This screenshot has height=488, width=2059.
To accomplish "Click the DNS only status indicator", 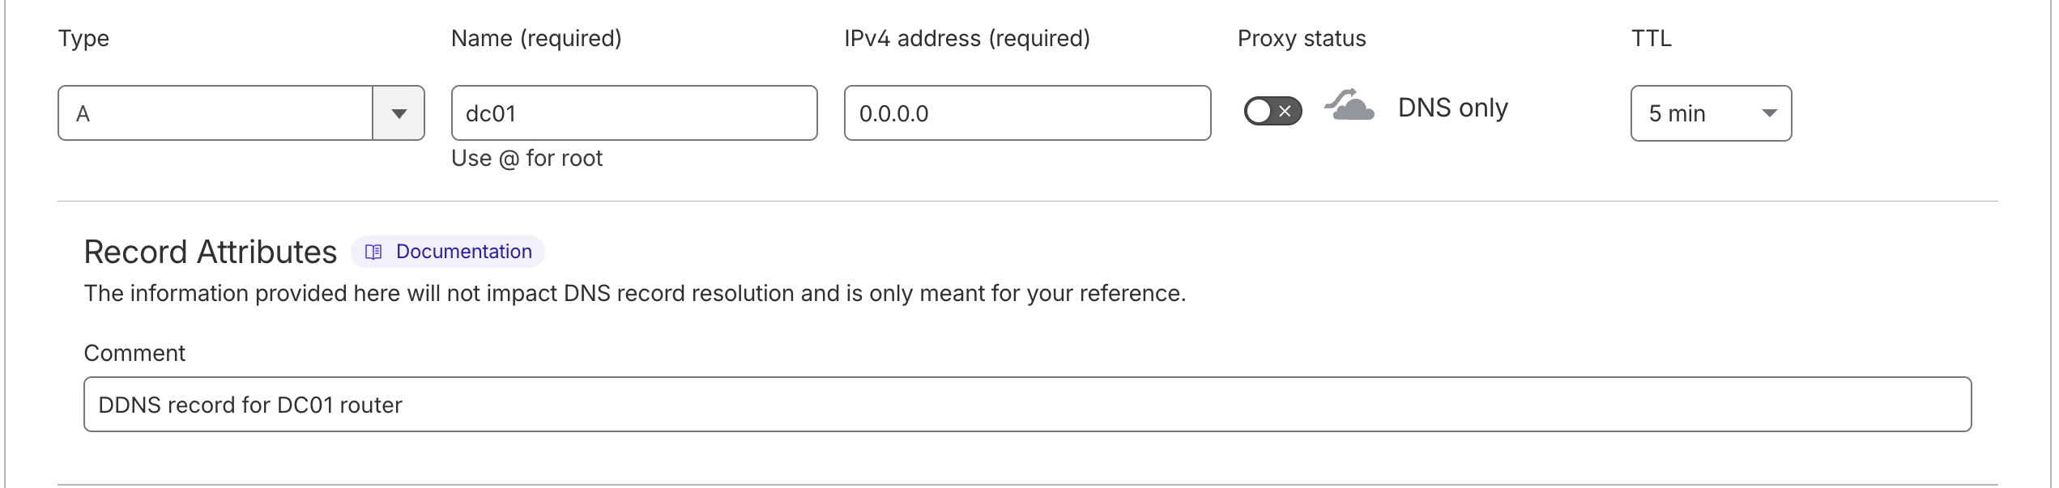I will point(1452,107).
